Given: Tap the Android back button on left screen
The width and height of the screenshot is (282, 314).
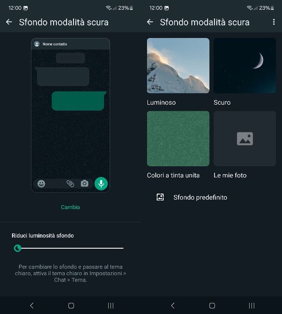Looking at the screenshot, I should [32, 306].
